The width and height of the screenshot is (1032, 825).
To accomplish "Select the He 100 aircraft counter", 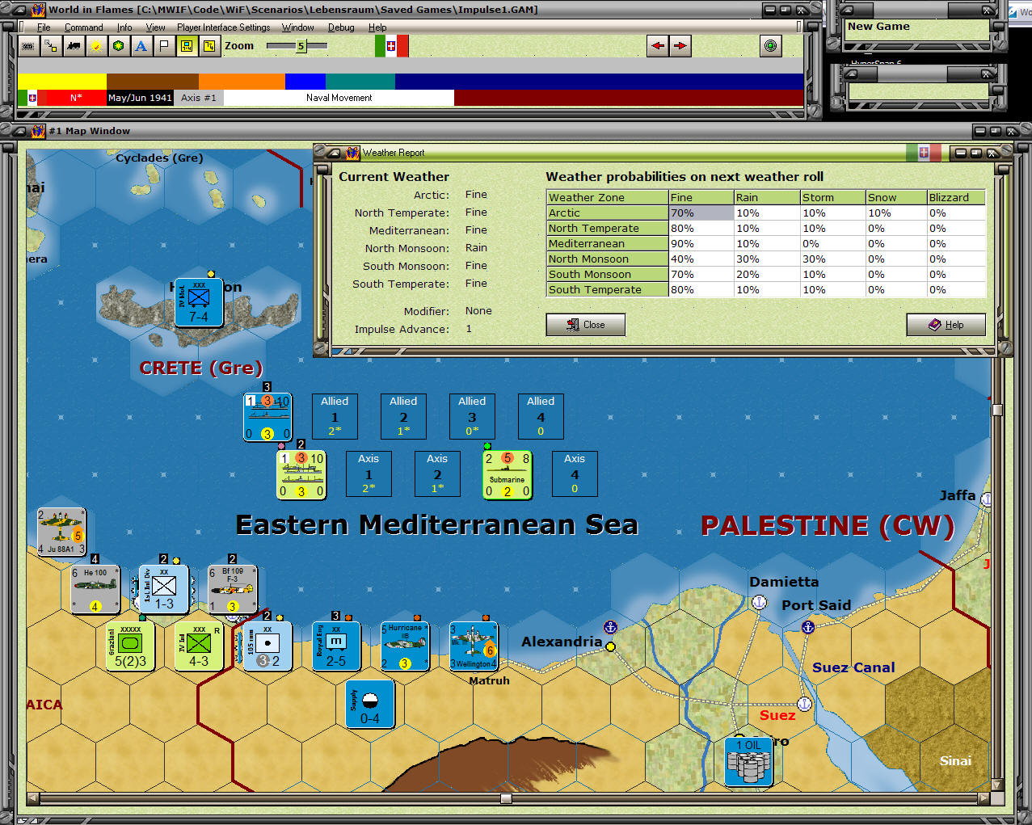I will 95,590.
